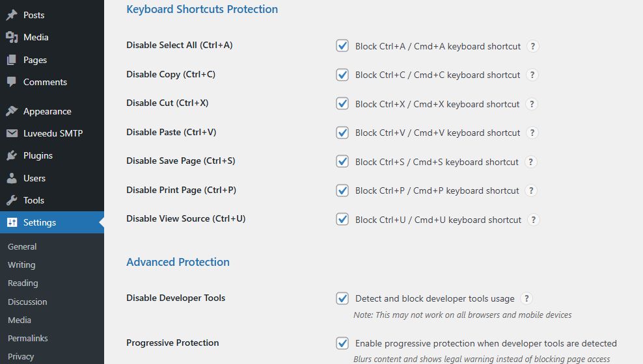This screenshot has height=364, width=643.
Task: Click the Tools wrench icon
Action: click(12, 200)
